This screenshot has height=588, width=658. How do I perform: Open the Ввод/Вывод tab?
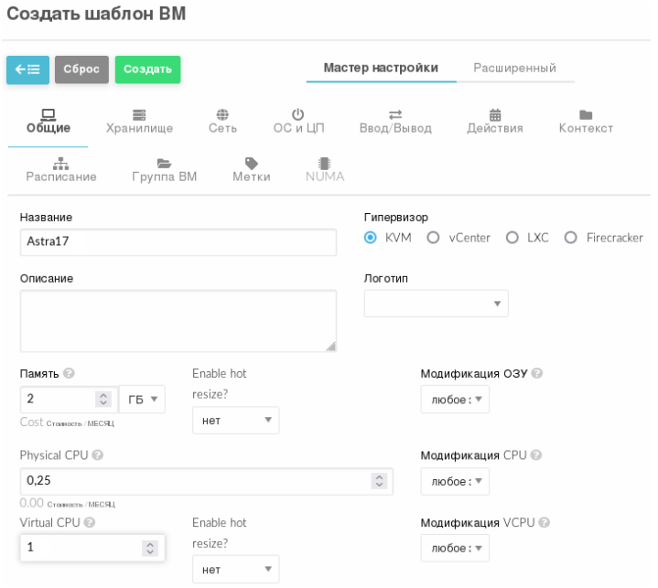pyautogui.click(x=395, y=122)
